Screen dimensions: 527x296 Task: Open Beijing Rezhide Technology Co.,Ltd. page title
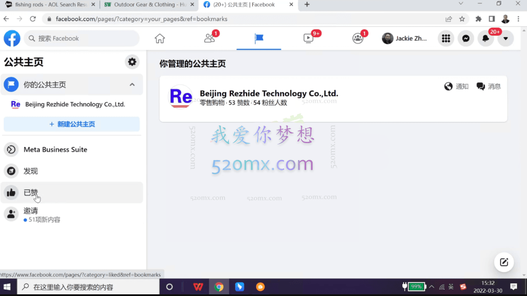[x=269, y=93]
